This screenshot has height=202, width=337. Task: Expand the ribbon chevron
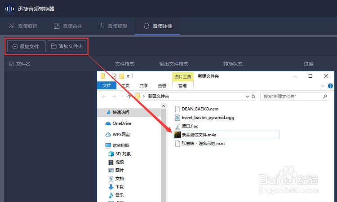coord(323,86)
